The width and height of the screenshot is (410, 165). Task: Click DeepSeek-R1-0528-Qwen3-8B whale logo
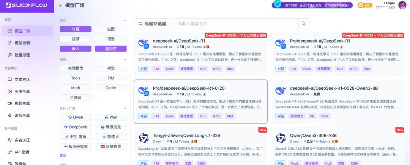[281, 91]
